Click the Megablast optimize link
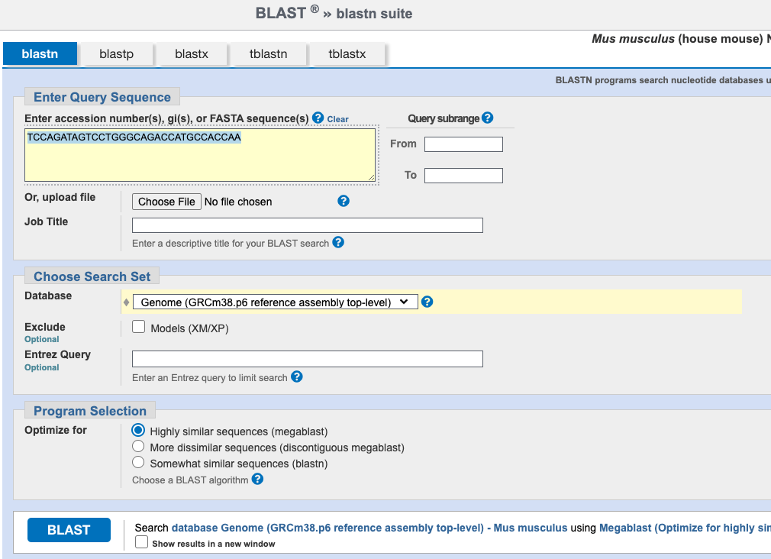771x559 pixels. 685,528
